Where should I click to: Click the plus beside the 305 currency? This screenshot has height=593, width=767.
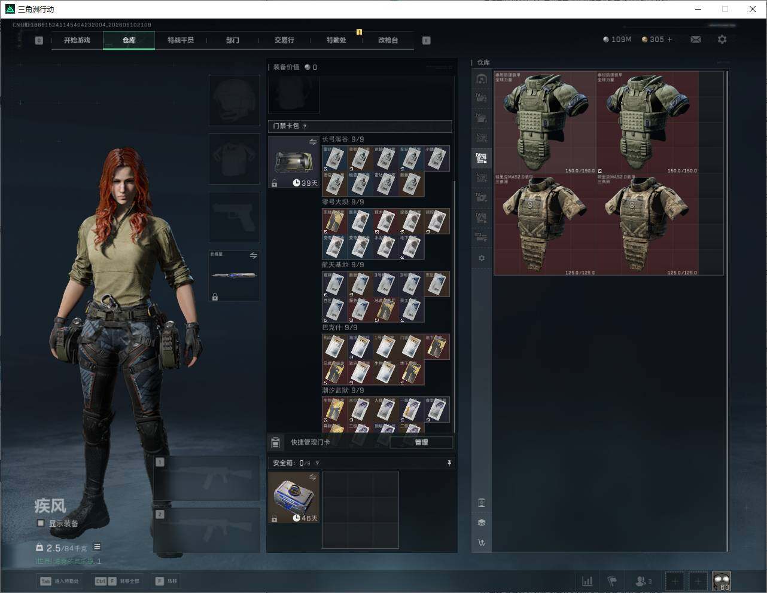pyautogui.click(x=669, y=39)
